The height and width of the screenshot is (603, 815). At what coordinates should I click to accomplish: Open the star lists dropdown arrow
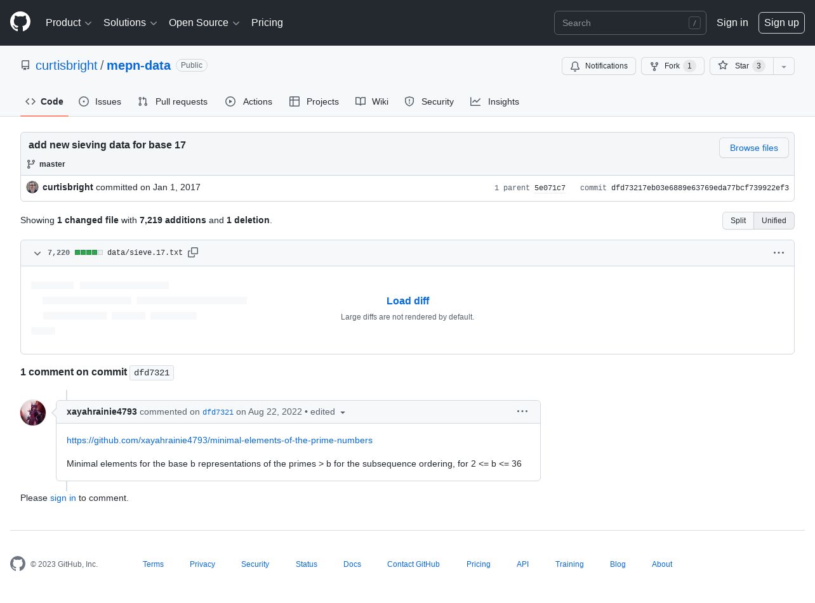[784, 66]
